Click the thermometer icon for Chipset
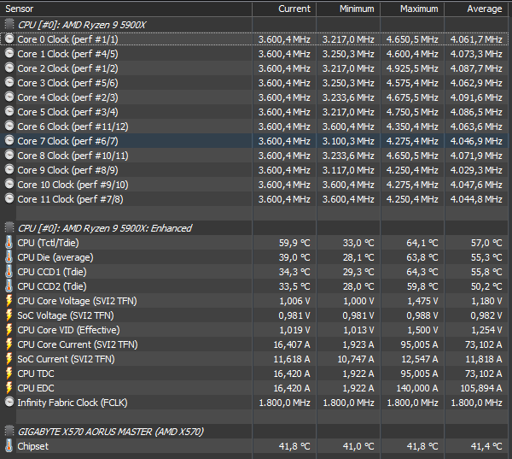 (9, 446)
